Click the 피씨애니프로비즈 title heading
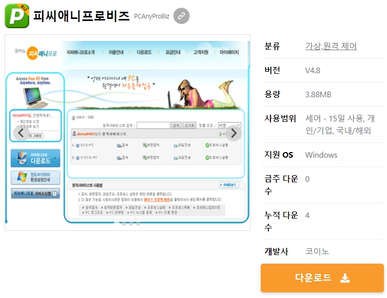This screenshot has height=298, width=387. click(x=81, y=16)
